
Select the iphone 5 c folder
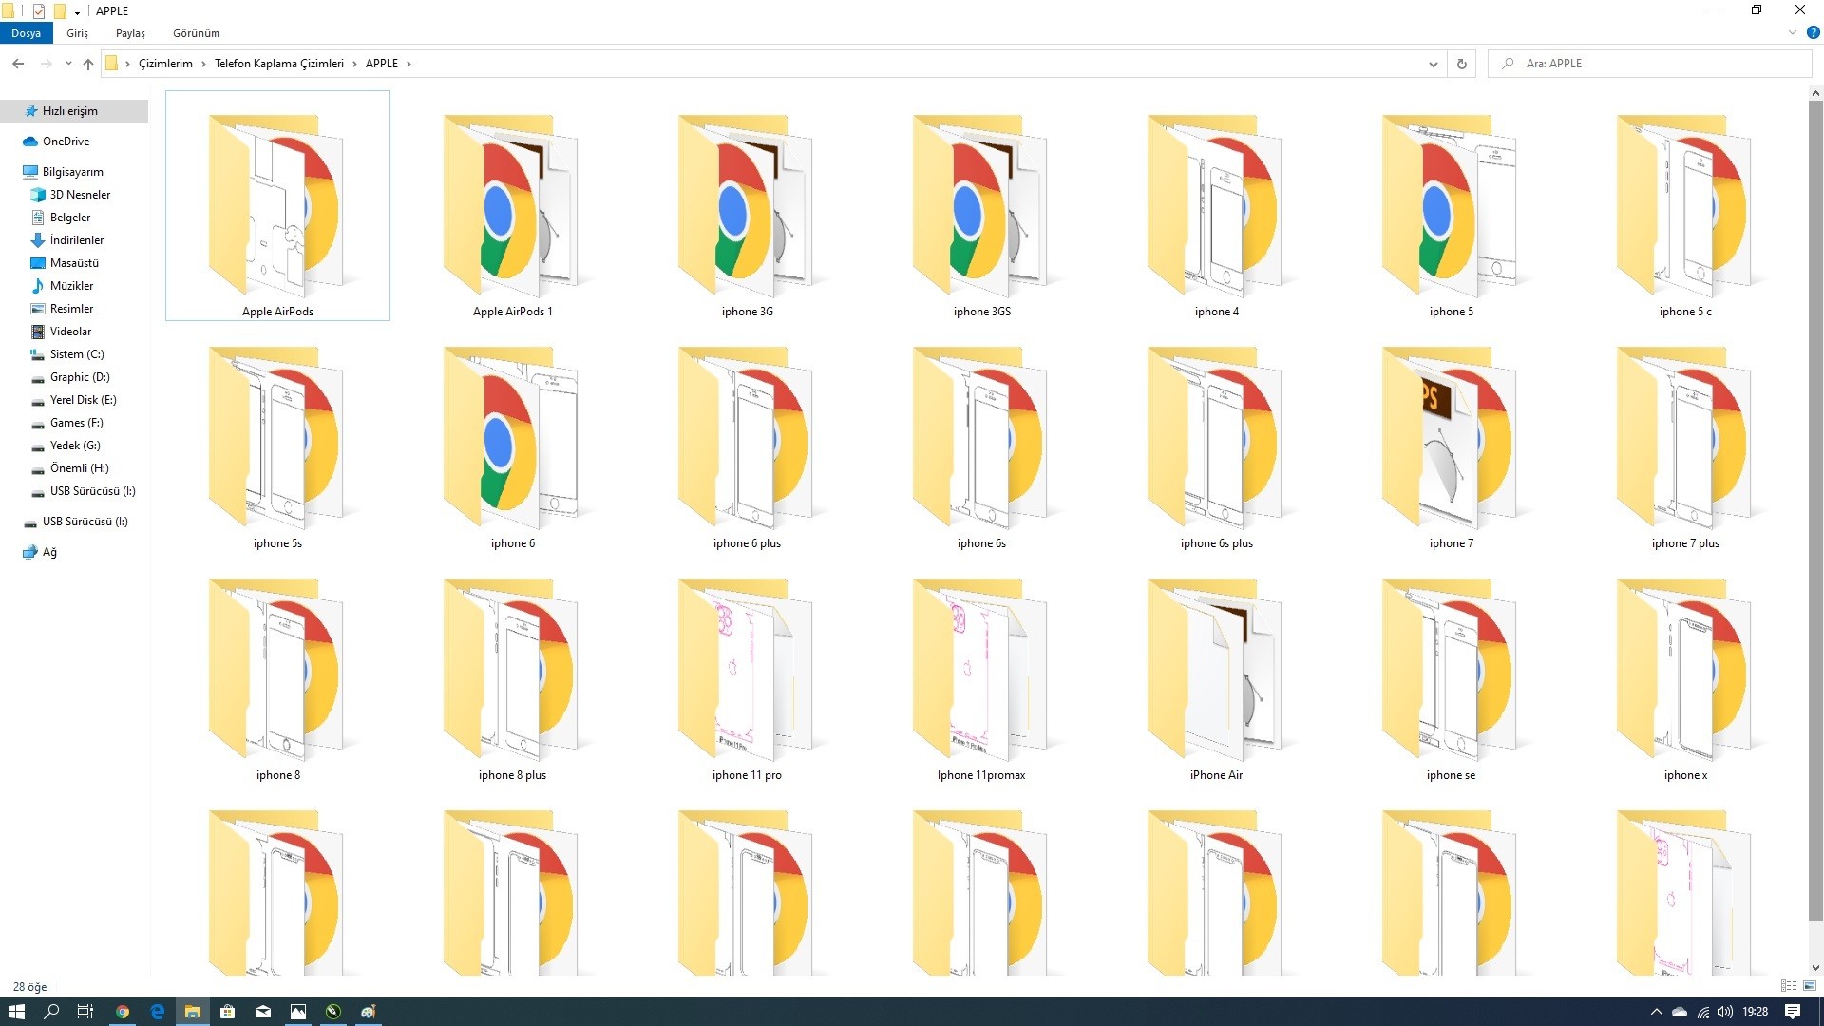coord(1685,206)
